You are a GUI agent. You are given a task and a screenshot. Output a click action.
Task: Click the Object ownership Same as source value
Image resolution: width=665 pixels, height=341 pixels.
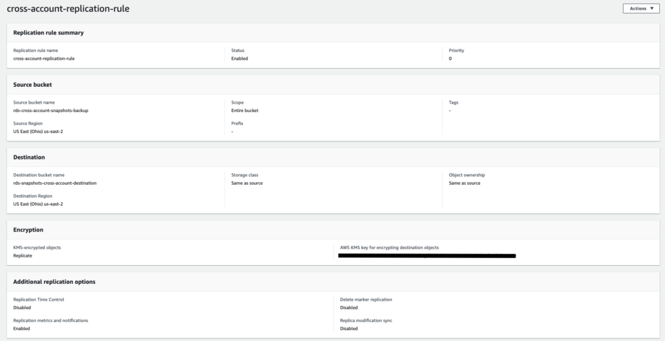click(x=464, y=183)
